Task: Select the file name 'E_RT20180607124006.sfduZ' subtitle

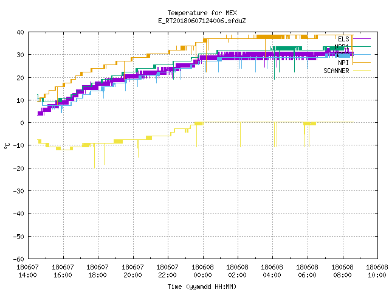Action: coord(202,21)
